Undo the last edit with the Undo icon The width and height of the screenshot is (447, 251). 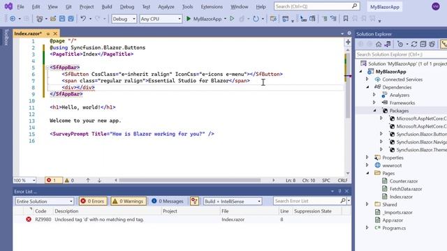tap(83, 19)
